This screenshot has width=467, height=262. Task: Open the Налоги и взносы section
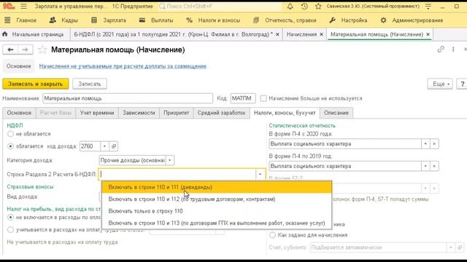point(213,20)
